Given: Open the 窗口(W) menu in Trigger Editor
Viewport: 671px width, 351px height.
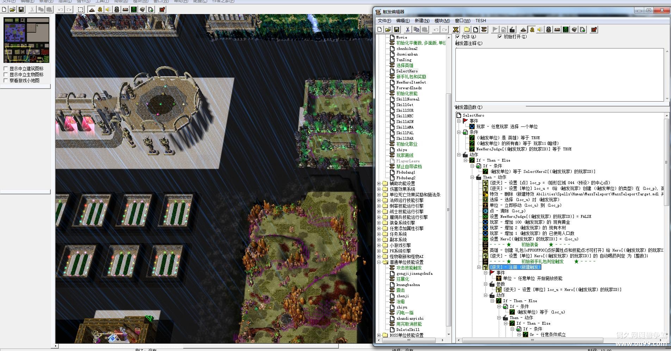Looking at the screenshot, I should coord(462,21).
